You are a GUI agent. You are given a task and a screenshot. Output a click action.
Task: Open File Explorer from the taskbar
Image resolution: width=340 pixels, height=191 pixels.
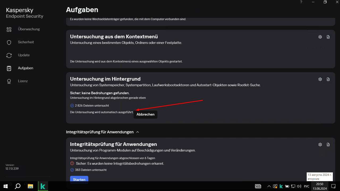click(x=30, y=186)
